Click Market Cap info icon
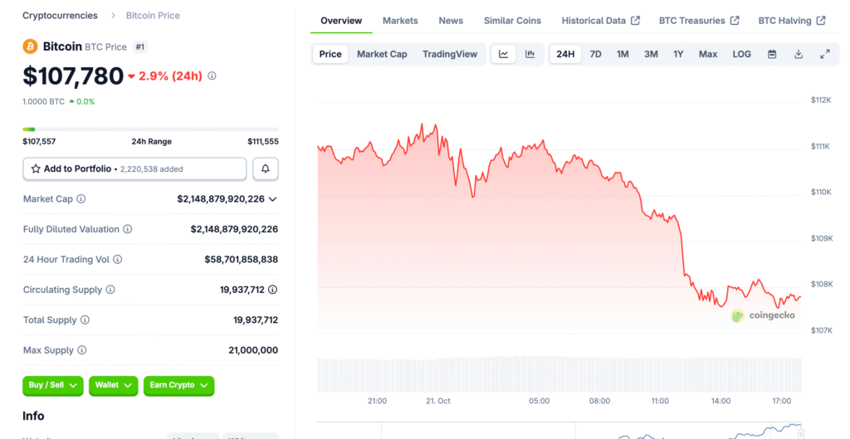850x439 pixels. pos(81,199)
